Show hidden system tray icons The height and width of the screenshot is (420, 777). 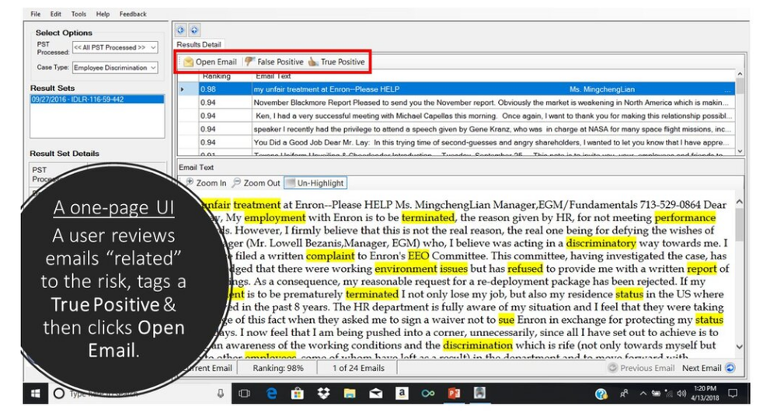tap(643, 394)
